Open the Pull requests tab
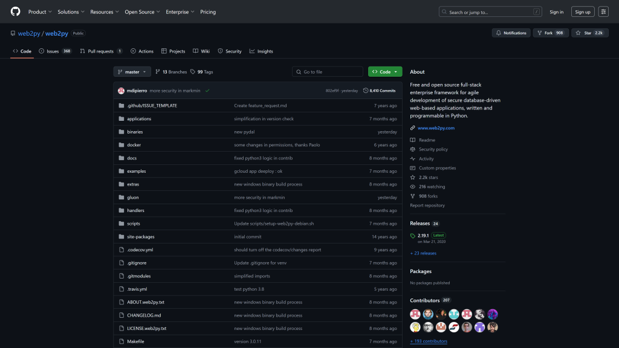The image size is (619, 348). pyautogui.click(x=100, y=51)
